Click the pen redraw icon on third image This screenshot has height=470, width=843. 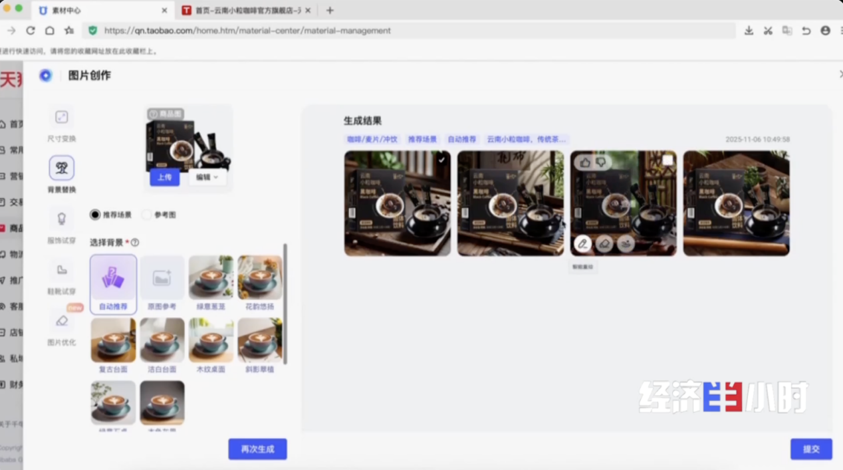point(582,244)
